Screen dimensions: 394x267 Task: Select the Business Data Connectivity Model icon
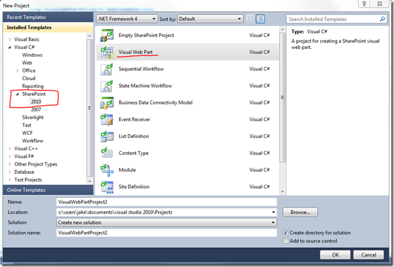click(107, 103)
